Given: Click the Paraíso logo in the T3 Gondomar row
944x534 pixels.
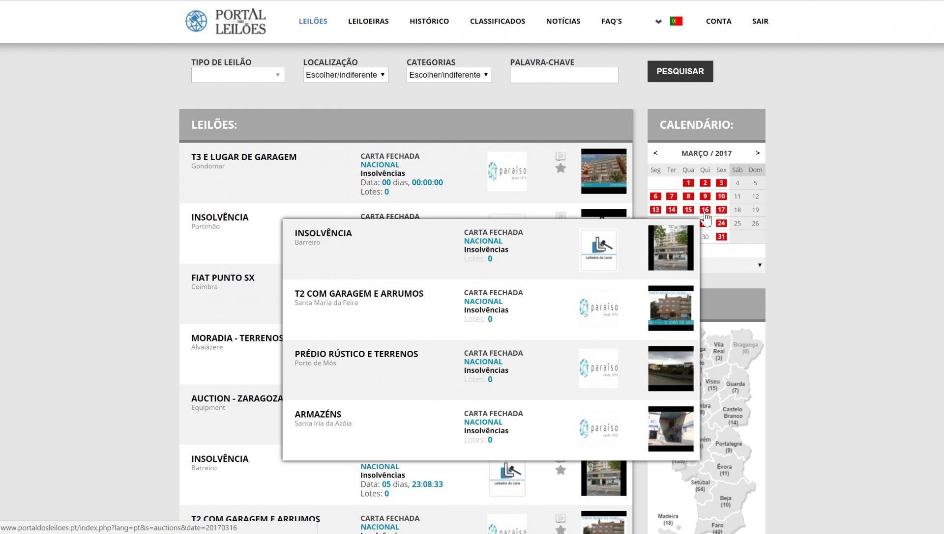Looking at the screenshot, I should pos(507,171).
